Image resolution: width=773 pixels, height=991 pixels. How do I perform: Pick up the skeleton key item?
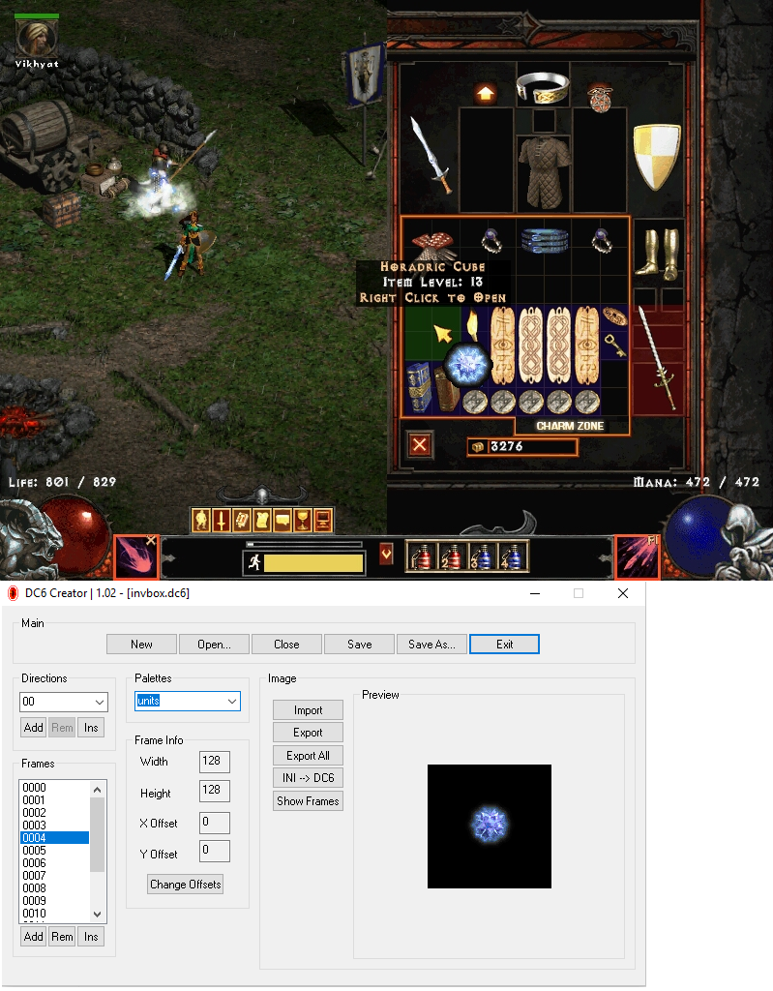(x=614, y=345)
